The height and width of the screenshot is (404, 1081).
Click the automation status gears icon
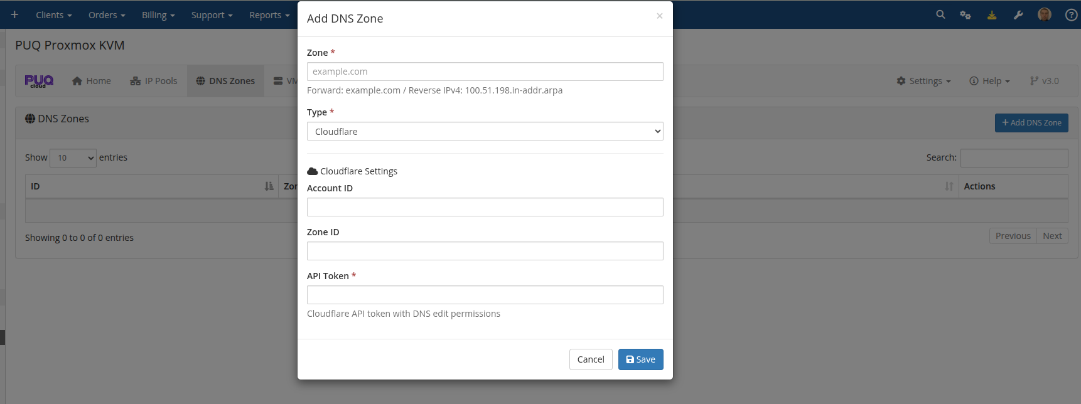point(965,14)
